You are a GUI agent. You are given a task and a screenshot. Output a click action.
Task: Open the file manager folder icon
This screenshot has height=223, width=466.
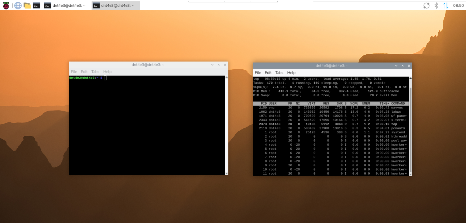click(27, 5)
